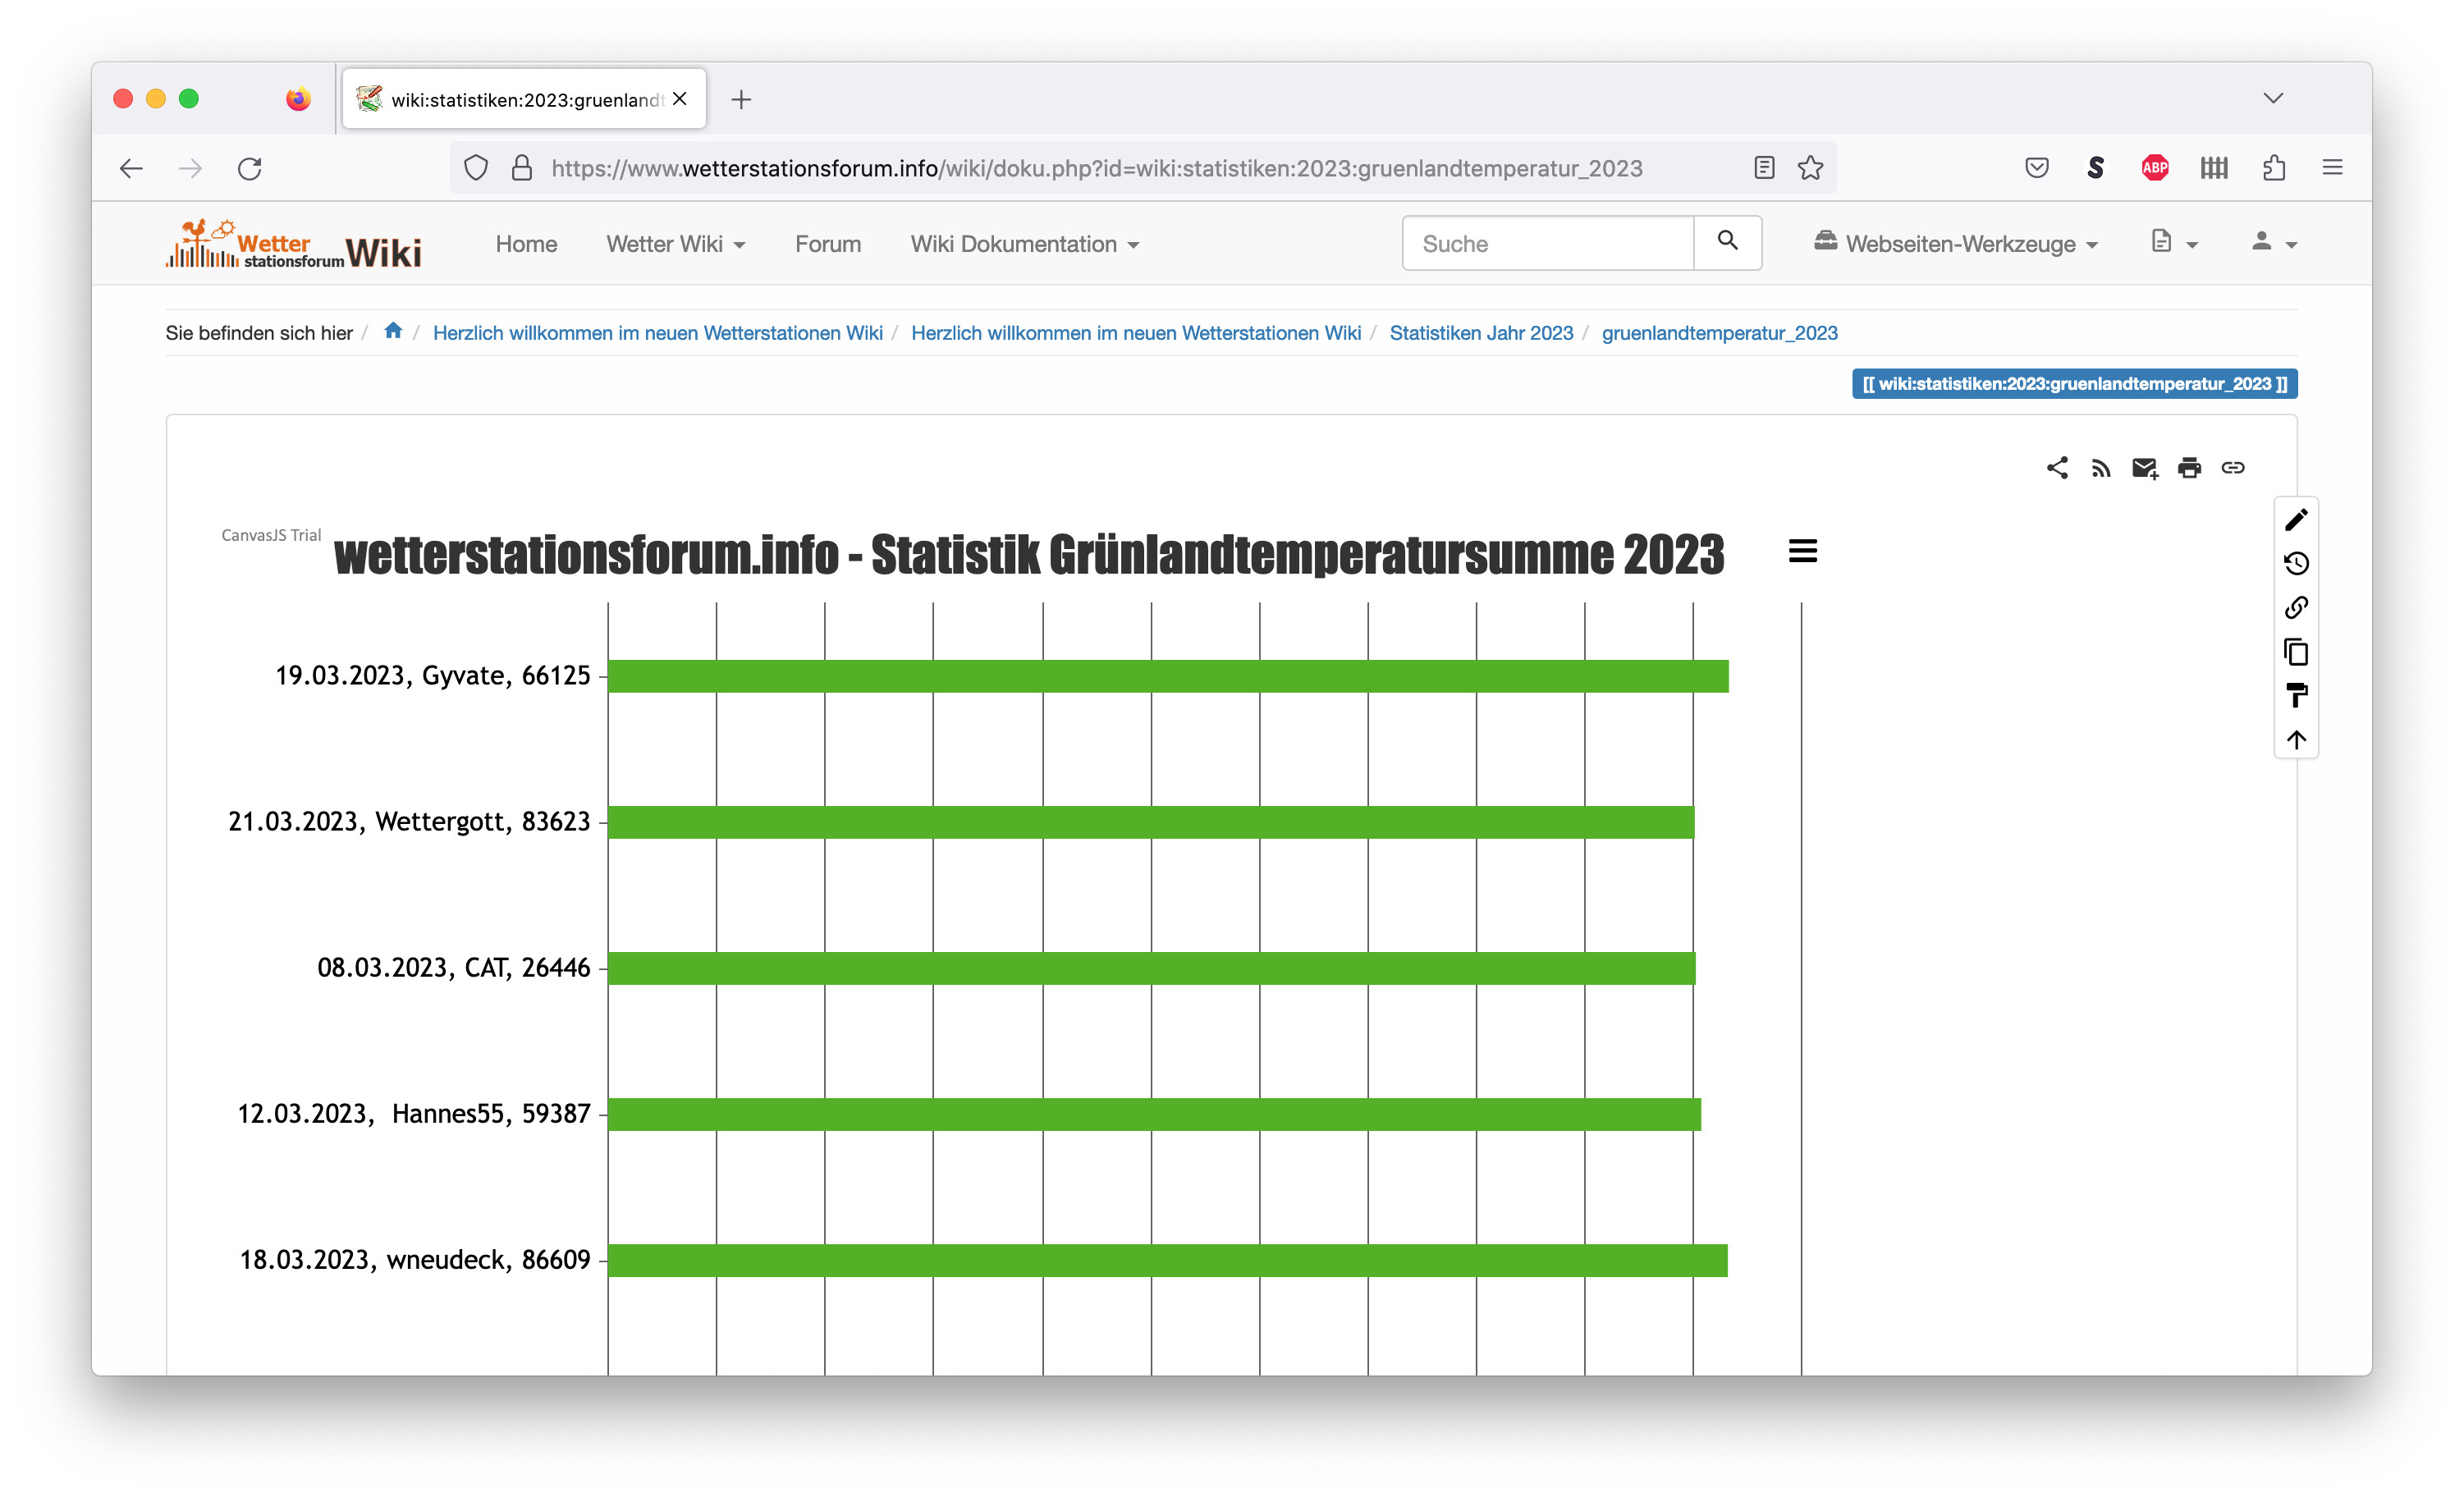The image size is (2464, 1497).
Task: Click the send mail subscription icon
Action: point(2145,467)
